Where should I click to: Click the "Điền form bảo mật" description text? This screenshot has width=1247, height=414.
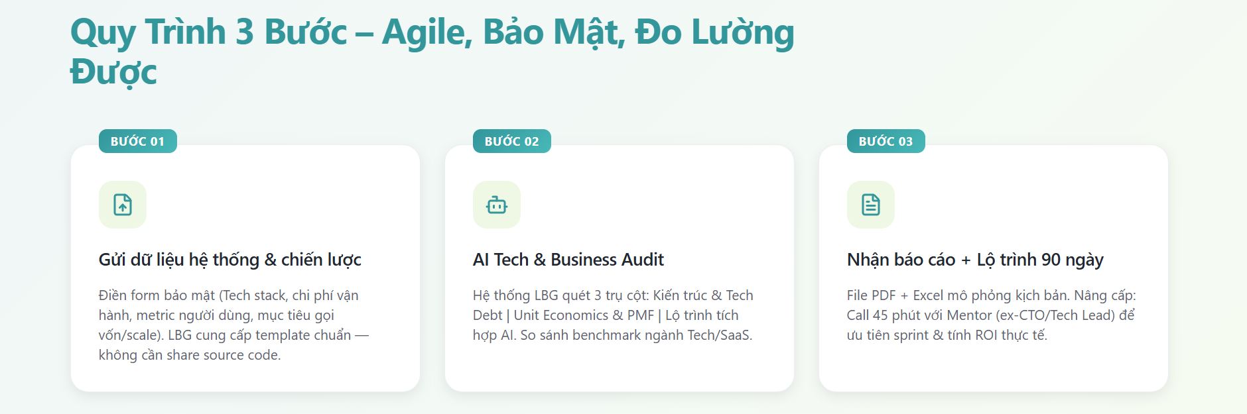click(158, 295)
